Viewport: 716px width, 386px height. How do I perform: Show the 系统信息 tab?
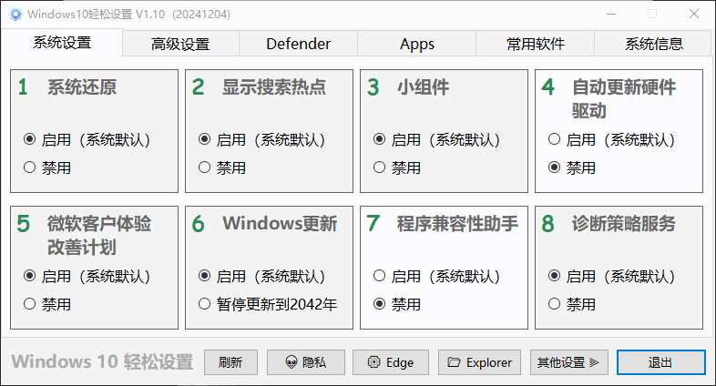(654, 44)
